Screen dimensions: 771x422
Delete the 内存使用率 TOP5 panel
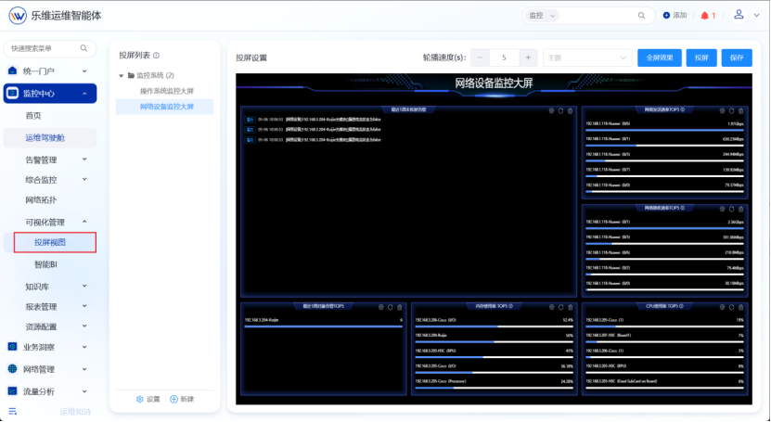571,307
